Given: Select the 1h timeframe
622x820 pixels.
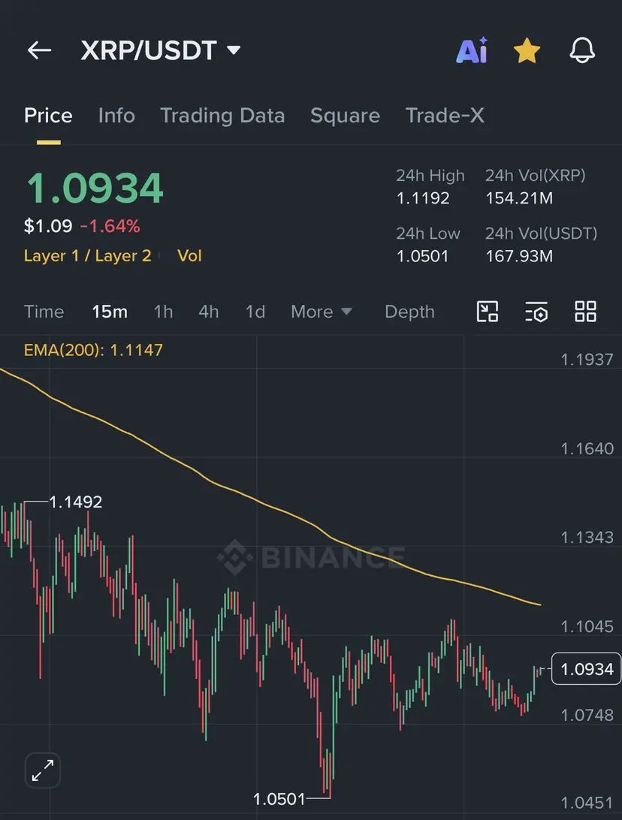Looking at the screenshot, I should pyautogui.click(x=163, y=312).
